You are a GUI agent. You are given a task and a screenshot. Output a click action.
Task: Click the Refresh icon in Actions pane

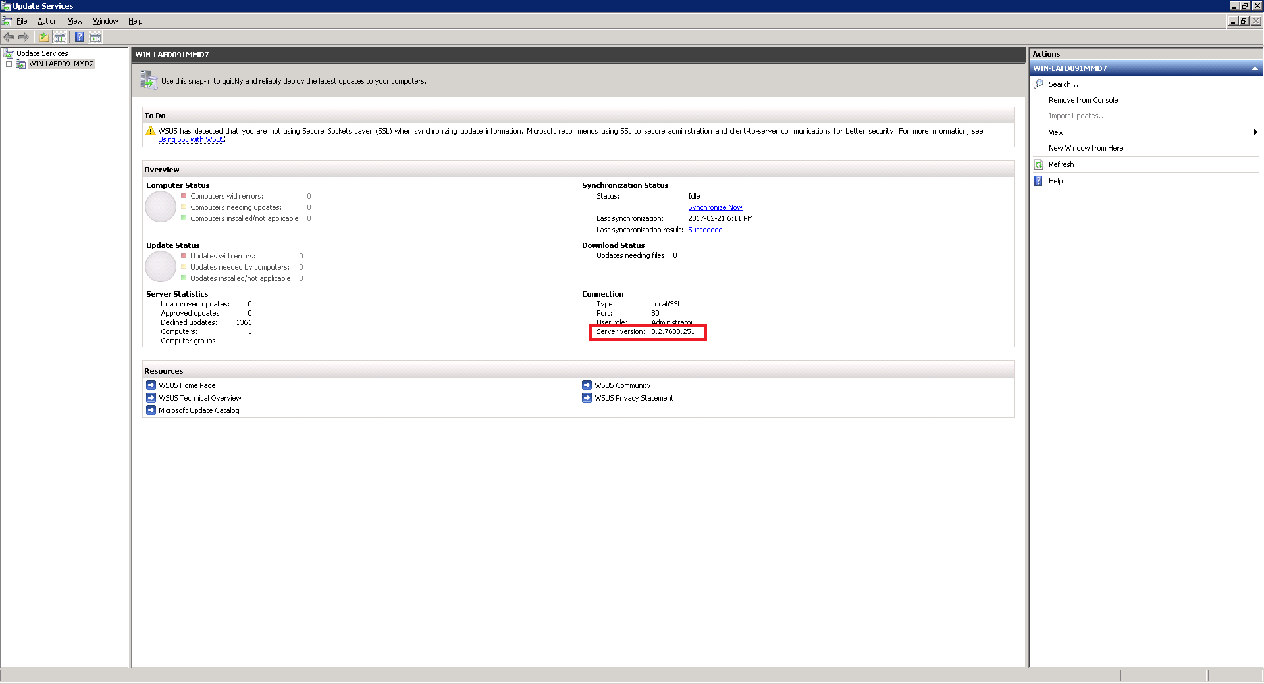coord(1039,164)
